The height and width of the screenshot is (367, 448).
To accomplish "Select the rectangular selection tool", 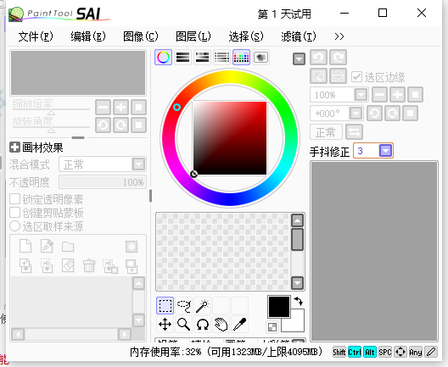I will point(165,306).
